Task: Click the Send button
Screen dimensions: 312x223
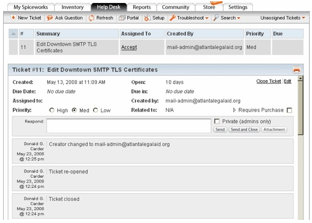Action: pyautogui.click(x=220, y=129)
